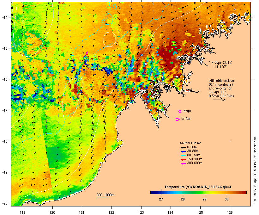
Task: Click the IMOS copyright timestamp text
Action: (255, 169)
